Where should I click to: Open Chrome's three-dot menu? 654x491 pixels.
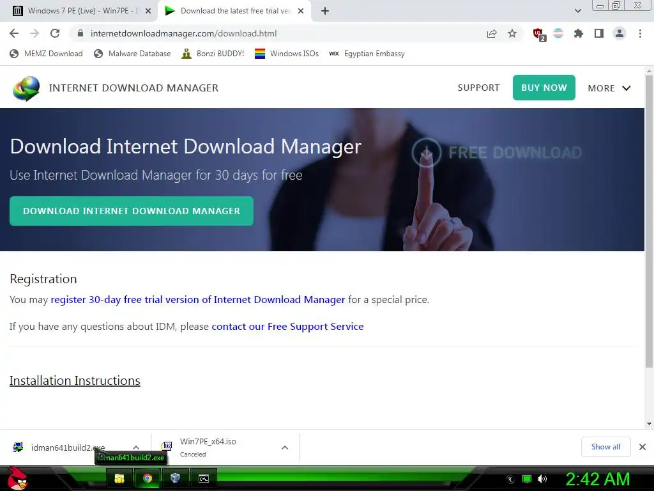[640, 33]
